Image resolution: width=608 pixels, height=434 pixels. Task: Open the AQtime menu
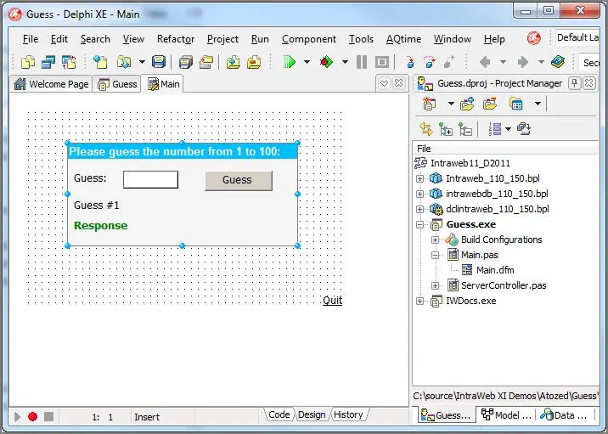click(x=403, y=39)
